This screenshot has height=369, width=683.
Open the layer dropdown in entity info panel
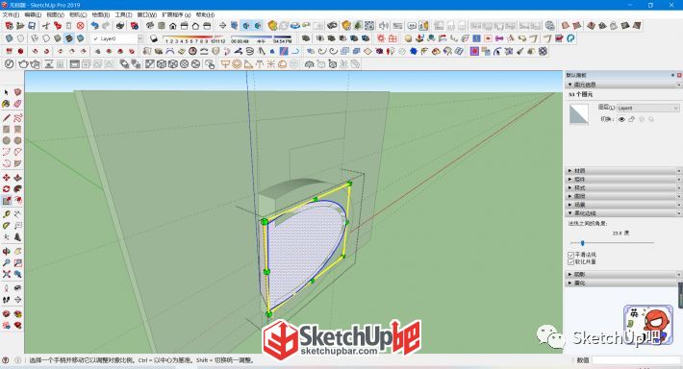tap(648, 108)
